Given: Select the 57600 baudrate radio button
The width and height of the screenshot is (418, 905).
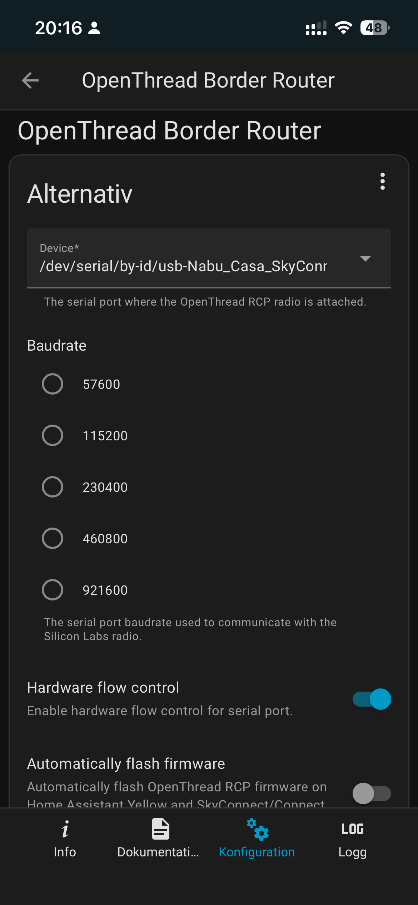Looking at the screenshot, I should pyautogui.click(x=53, y=384).
